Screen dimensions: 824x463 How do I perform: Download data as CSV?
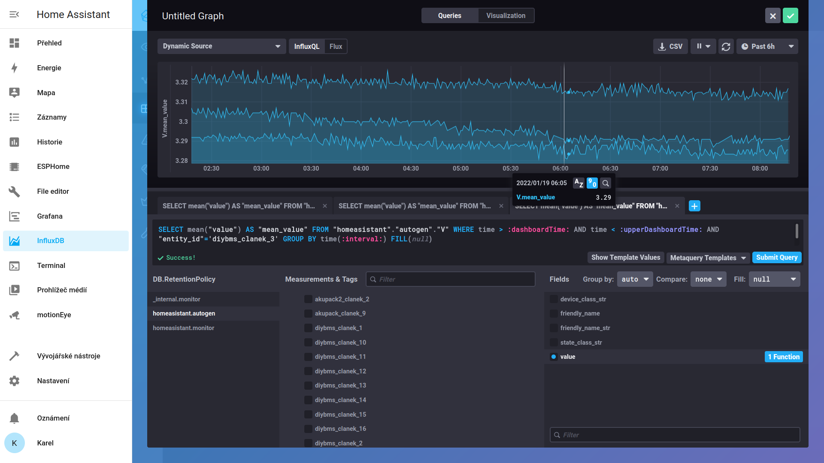click(670, 46)
